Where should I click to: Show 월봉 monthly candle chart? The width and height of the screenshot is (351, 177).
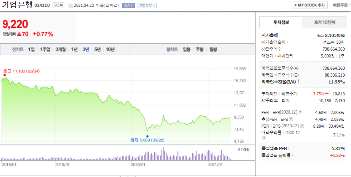[x=213, y=49]
